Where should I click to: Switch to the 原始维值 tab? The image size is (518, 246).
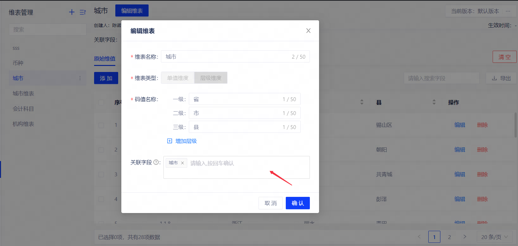tap(105, 59)
